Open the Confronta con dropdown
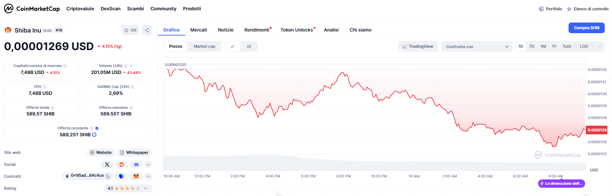The image size is (612, 196). [x=477, y=46]
